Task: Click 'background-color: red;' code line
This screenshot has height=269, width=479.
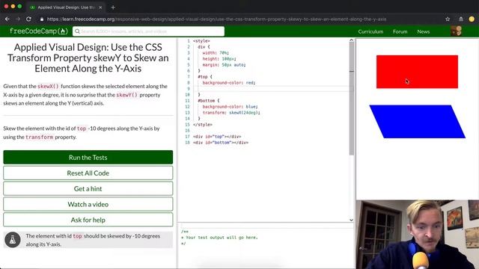Action: tap(229, 83)
